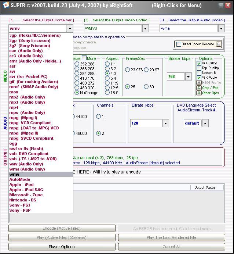Click Play (Active Files | Streams) button

point(62,237)
